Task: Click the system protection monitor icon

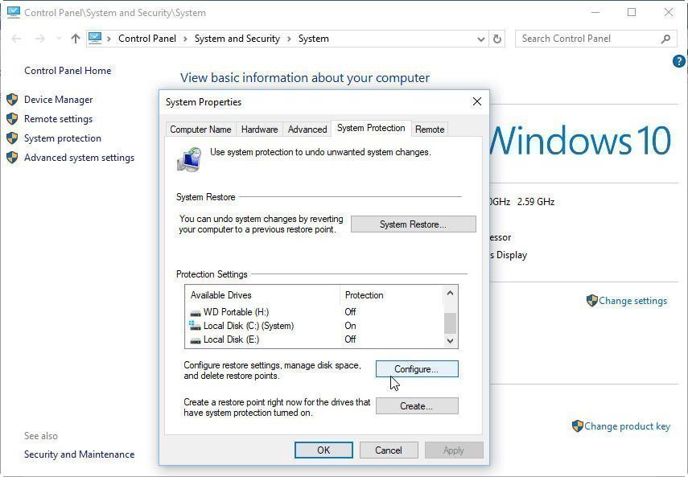Action: (189, 159)
